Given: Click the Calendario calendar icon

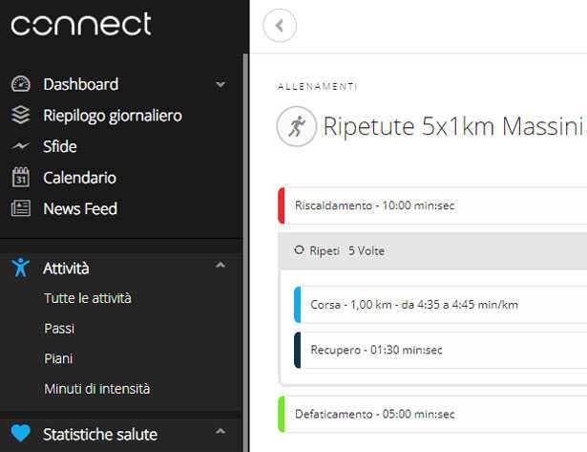Looking at the screenshot, I should pyautogui.click(x=21, y=177).
